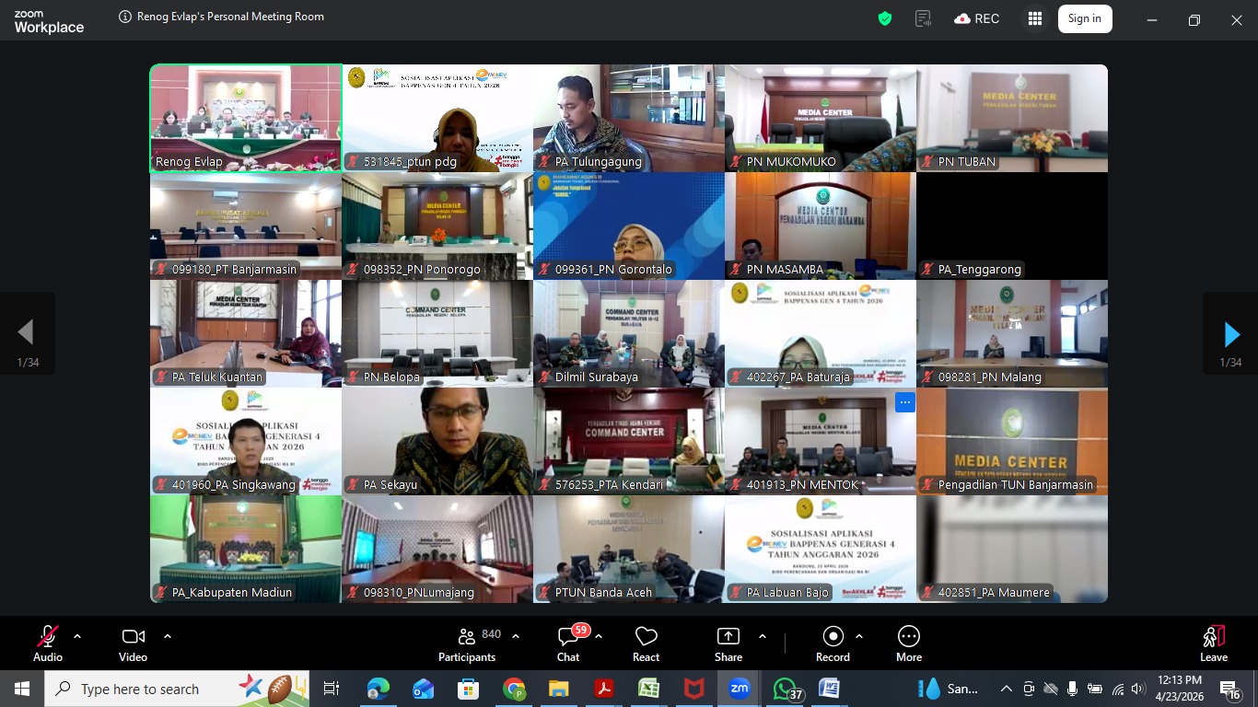Open the video options dropdown

(x=167, y=635)
